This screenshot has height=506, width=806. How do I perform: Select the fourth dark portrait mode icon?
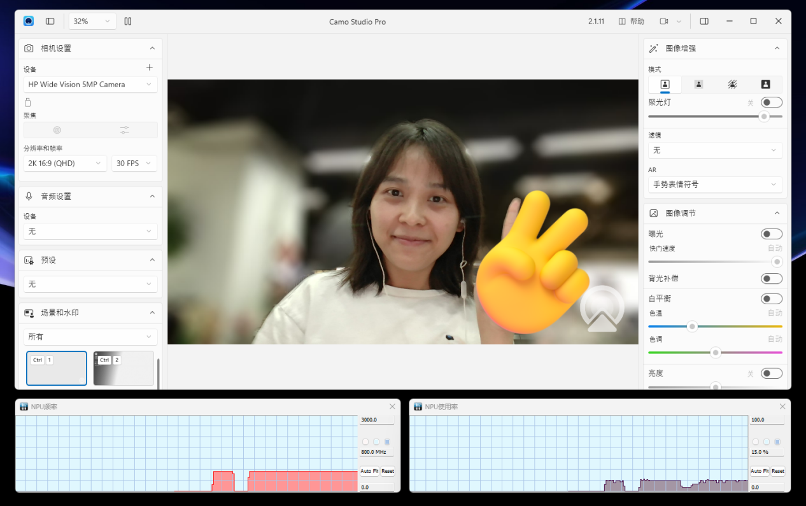pyautogui.click(x=765, y=84)
